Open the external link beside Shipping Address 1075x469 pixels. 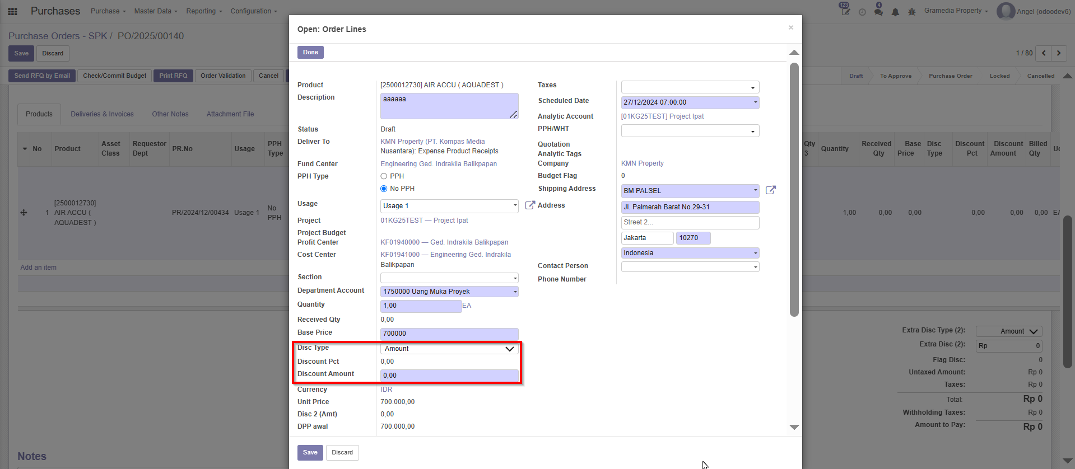[x=771, y=190]
